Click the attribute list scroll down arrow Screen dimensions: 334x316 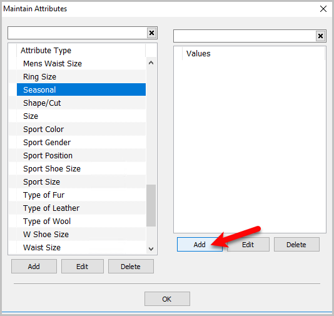point(151,248)
